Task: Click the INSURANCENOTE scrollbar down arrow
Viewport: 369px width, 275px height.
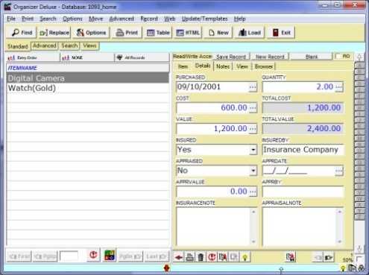Action: (x=253, y=241)
